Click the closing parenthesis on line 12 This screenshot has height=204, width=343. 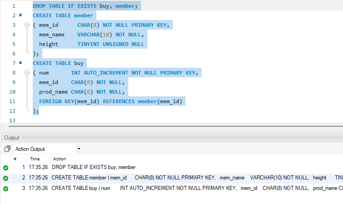pyautogui.click(x=34, y=111)
